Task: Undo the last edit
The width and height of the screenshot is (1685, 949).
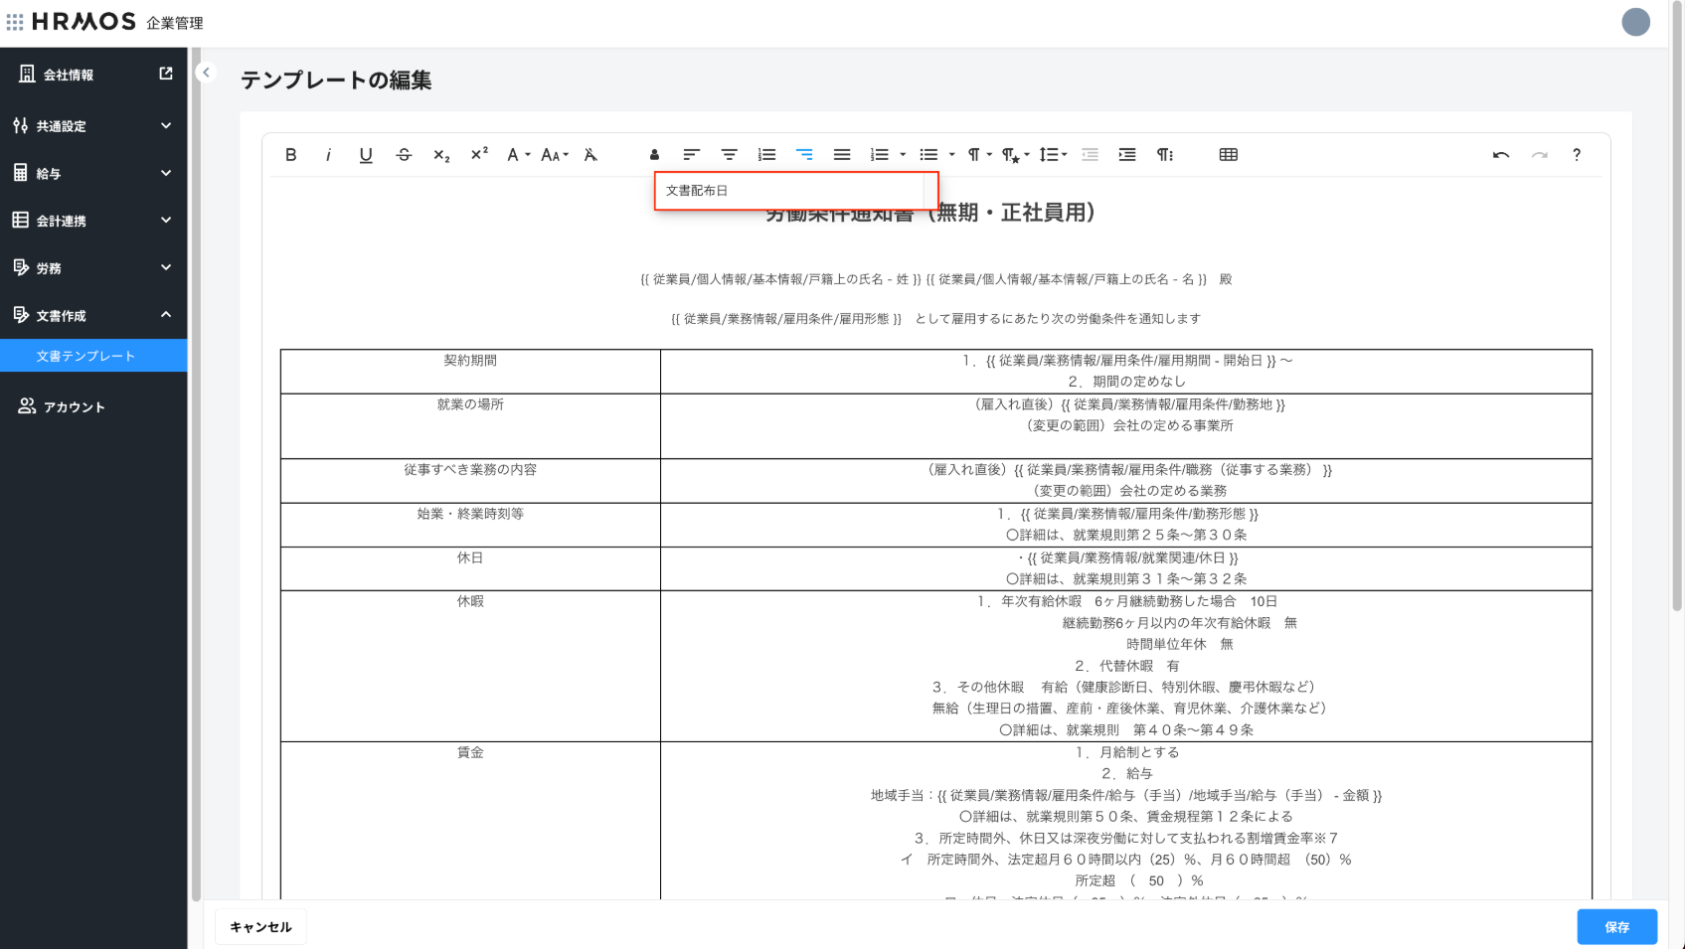Action: click(1501, 155)
